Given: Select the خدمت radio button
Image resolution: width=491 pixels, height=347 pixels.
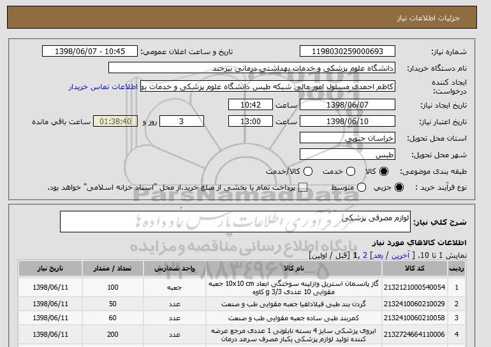Looking at the screenshot, I should [351, 171].
